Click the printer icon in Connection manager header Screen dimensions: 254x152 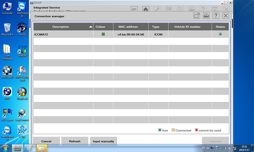[x=206, y=16]
